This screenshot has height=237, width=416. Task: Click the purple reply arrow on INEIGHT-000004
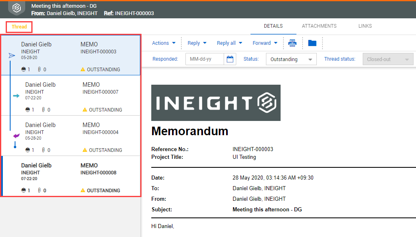pyautogui.click(x=16, y=136)
